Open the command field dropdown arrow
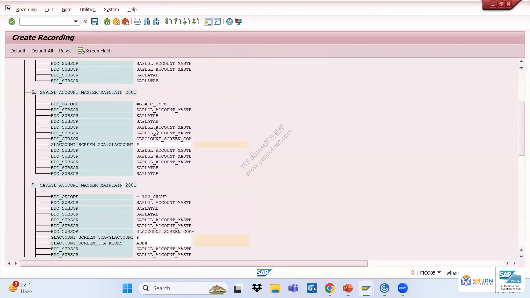The width and height of the screenshot is (530, 298). point(76,22)
